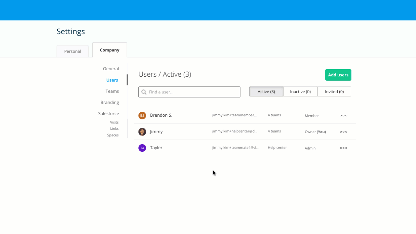416x234 pixels.
Task: Click the Find a user search field
Action: (189, 92)
